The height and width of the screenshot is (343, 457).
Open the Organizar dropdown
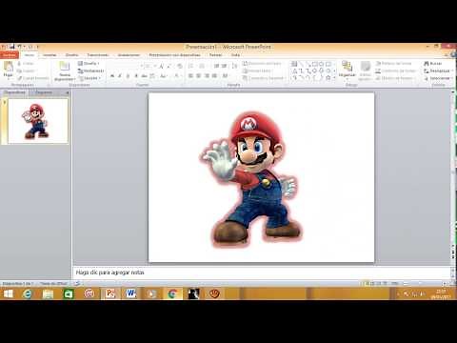click(347, 70)
